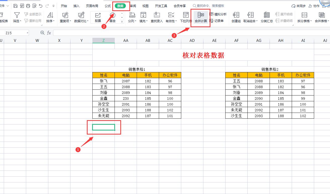The height and width of the screenshot is (194, 330).
Task: Click the save-as icon next to Save
Action: (22, 6)
